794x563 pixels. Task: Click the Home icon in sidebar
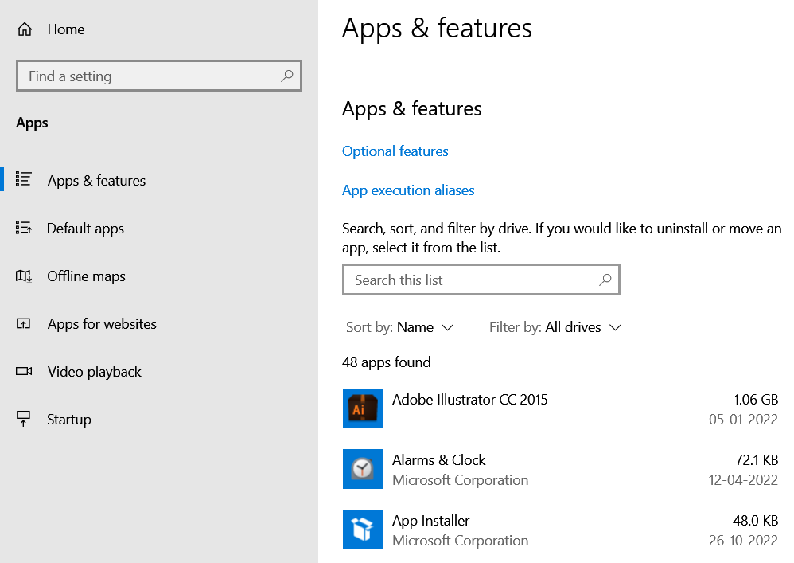(x=25, y=29)
